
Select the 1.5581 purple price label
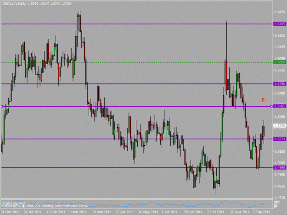click(280, 106)
